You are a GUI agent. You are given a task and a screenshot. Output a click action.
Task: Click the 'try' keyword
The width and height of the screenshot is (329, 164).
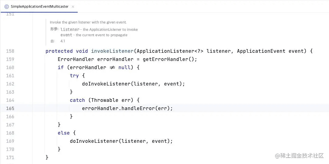[74, 76]
